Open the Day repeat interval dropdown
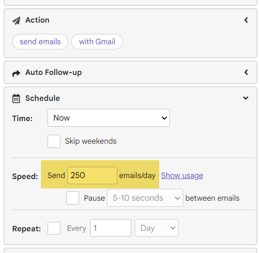260x253 pixels. 156,228
